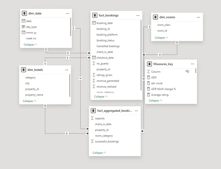
Task: Click the calendar icon beside mmm yy
Action: point(23,32)
